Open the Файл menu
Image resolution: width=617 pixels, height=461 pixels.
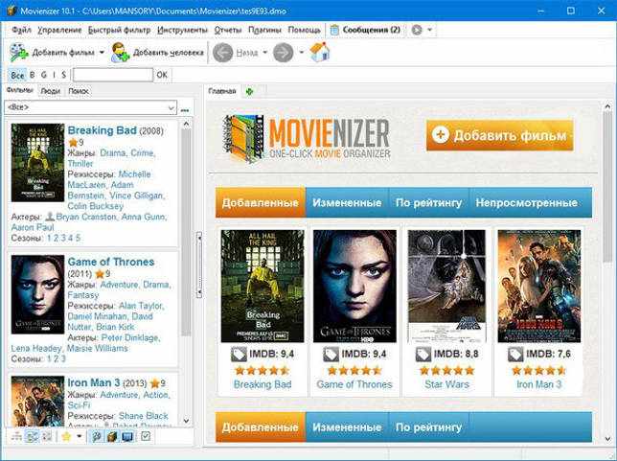click(x=21, y=30)
